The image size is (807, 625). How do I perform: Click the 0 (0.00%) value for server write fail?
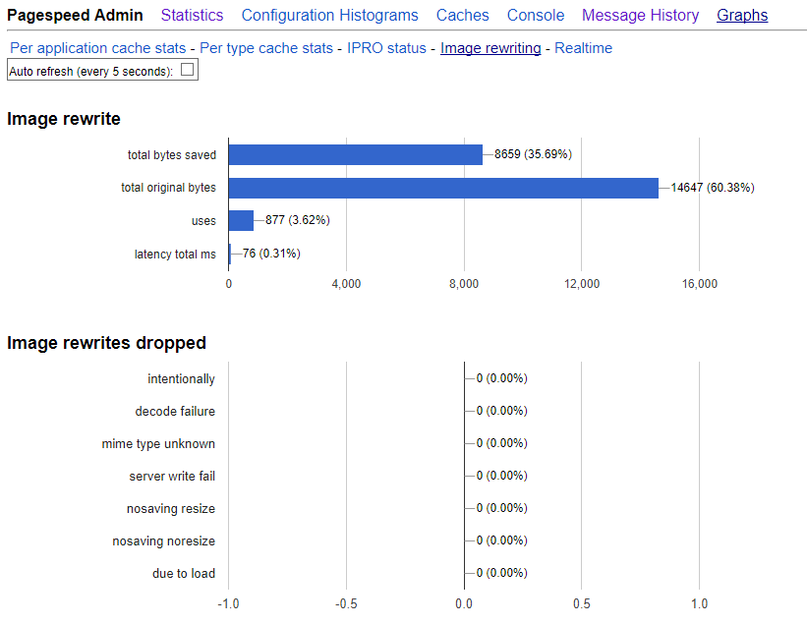[502, 476]
